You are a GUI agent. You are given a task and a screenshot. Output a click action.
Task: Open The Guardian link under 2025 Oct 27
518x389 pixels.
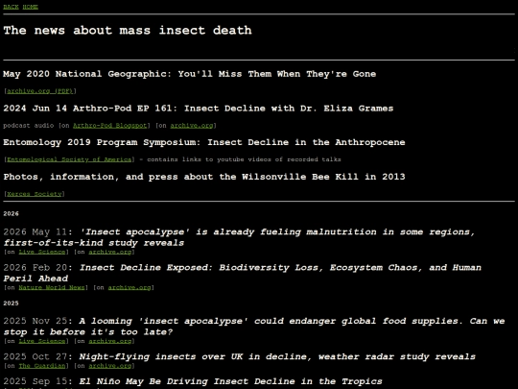point(42,366)
